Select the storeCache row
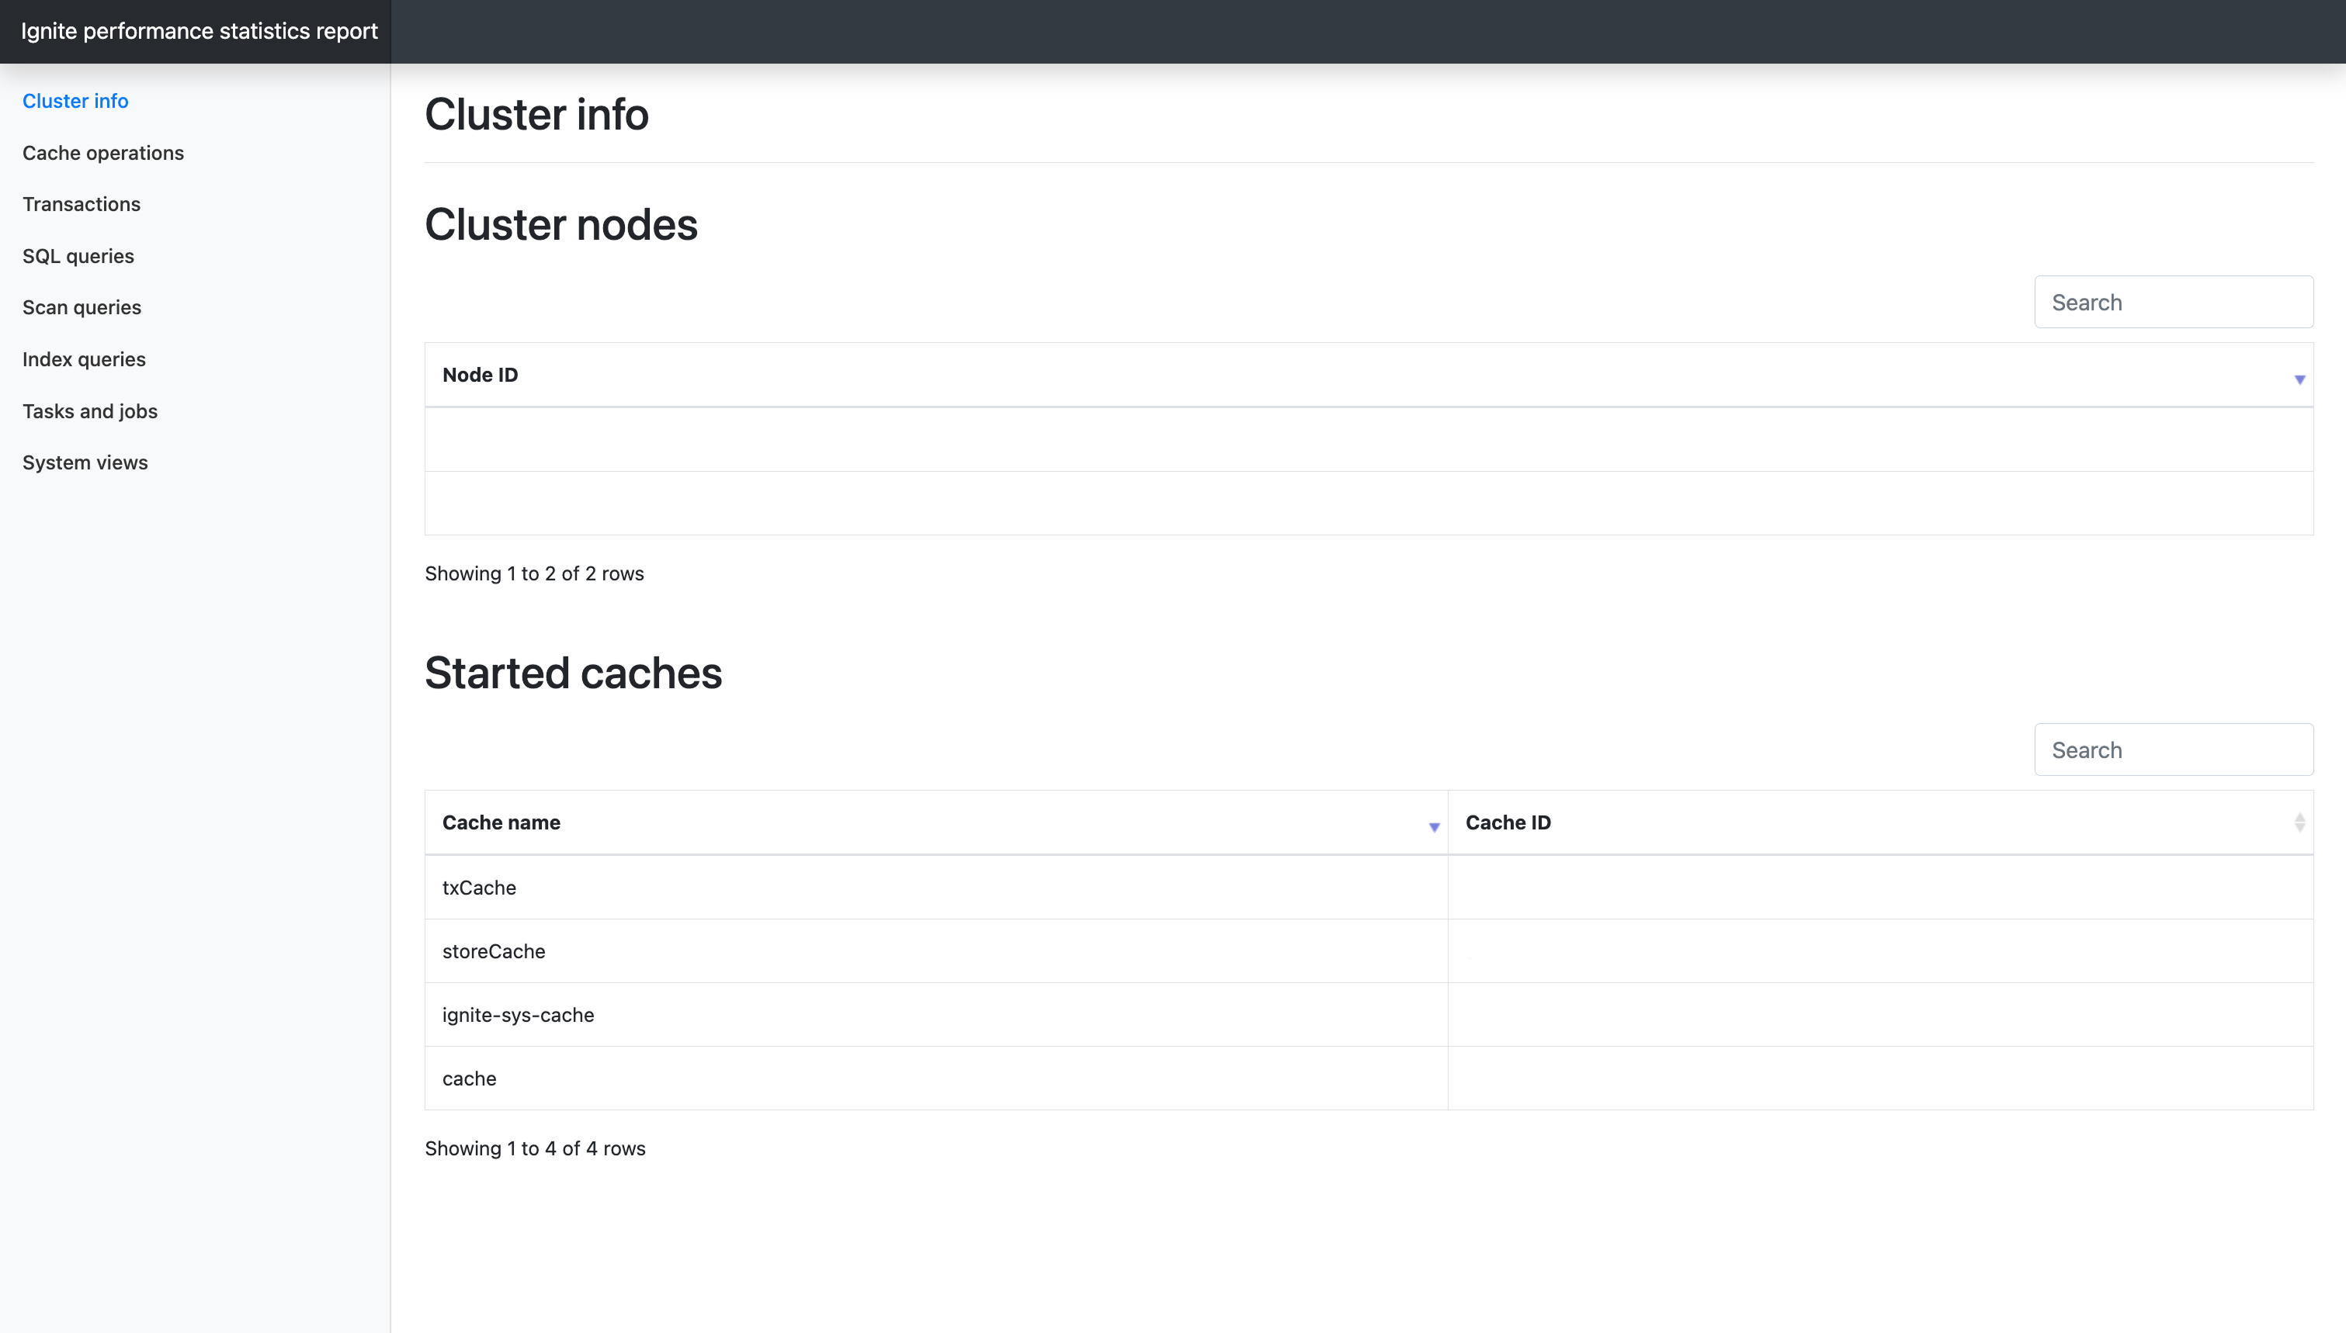 tap(1369, 951)
